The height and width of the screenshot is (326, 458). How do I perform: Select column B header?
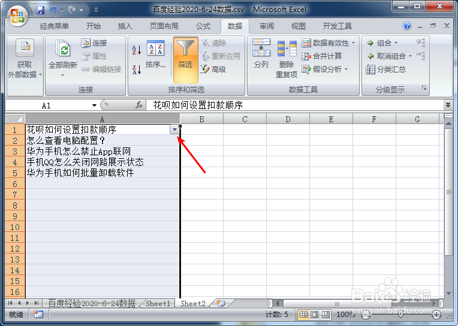[x=201, y=119]
